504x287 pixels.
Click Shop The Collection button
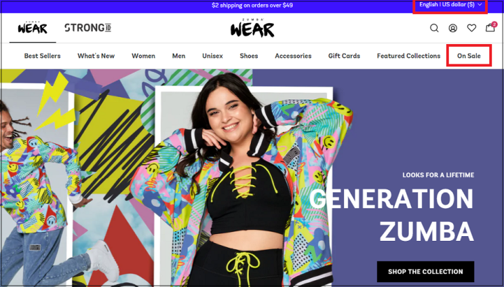(x=425, y=271)
